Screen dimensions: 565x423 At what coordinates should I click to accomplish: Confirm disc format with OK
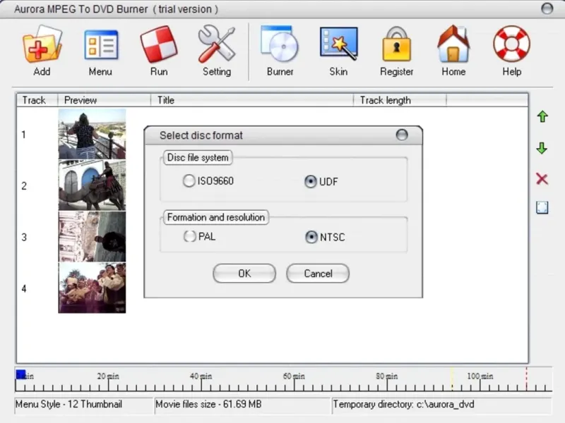click(x=244, y=274)
